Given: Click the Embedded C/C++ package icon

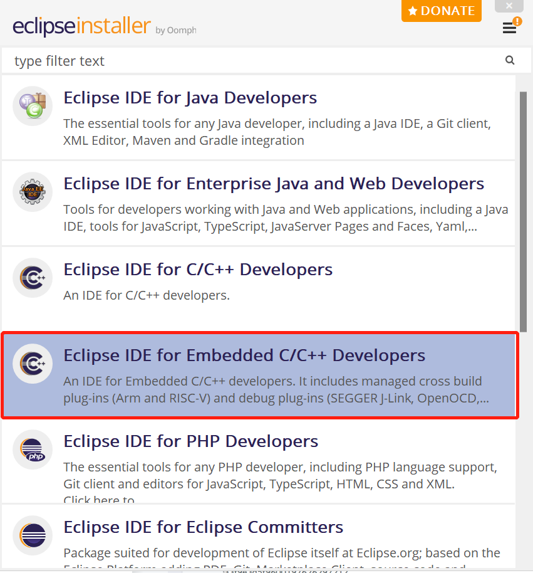Looking at the screenshot, I should 33,364.
